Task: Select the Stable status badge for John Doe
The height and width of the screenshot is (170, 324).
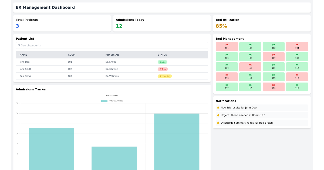Action: pyautogui.click(x=162, y=62)
